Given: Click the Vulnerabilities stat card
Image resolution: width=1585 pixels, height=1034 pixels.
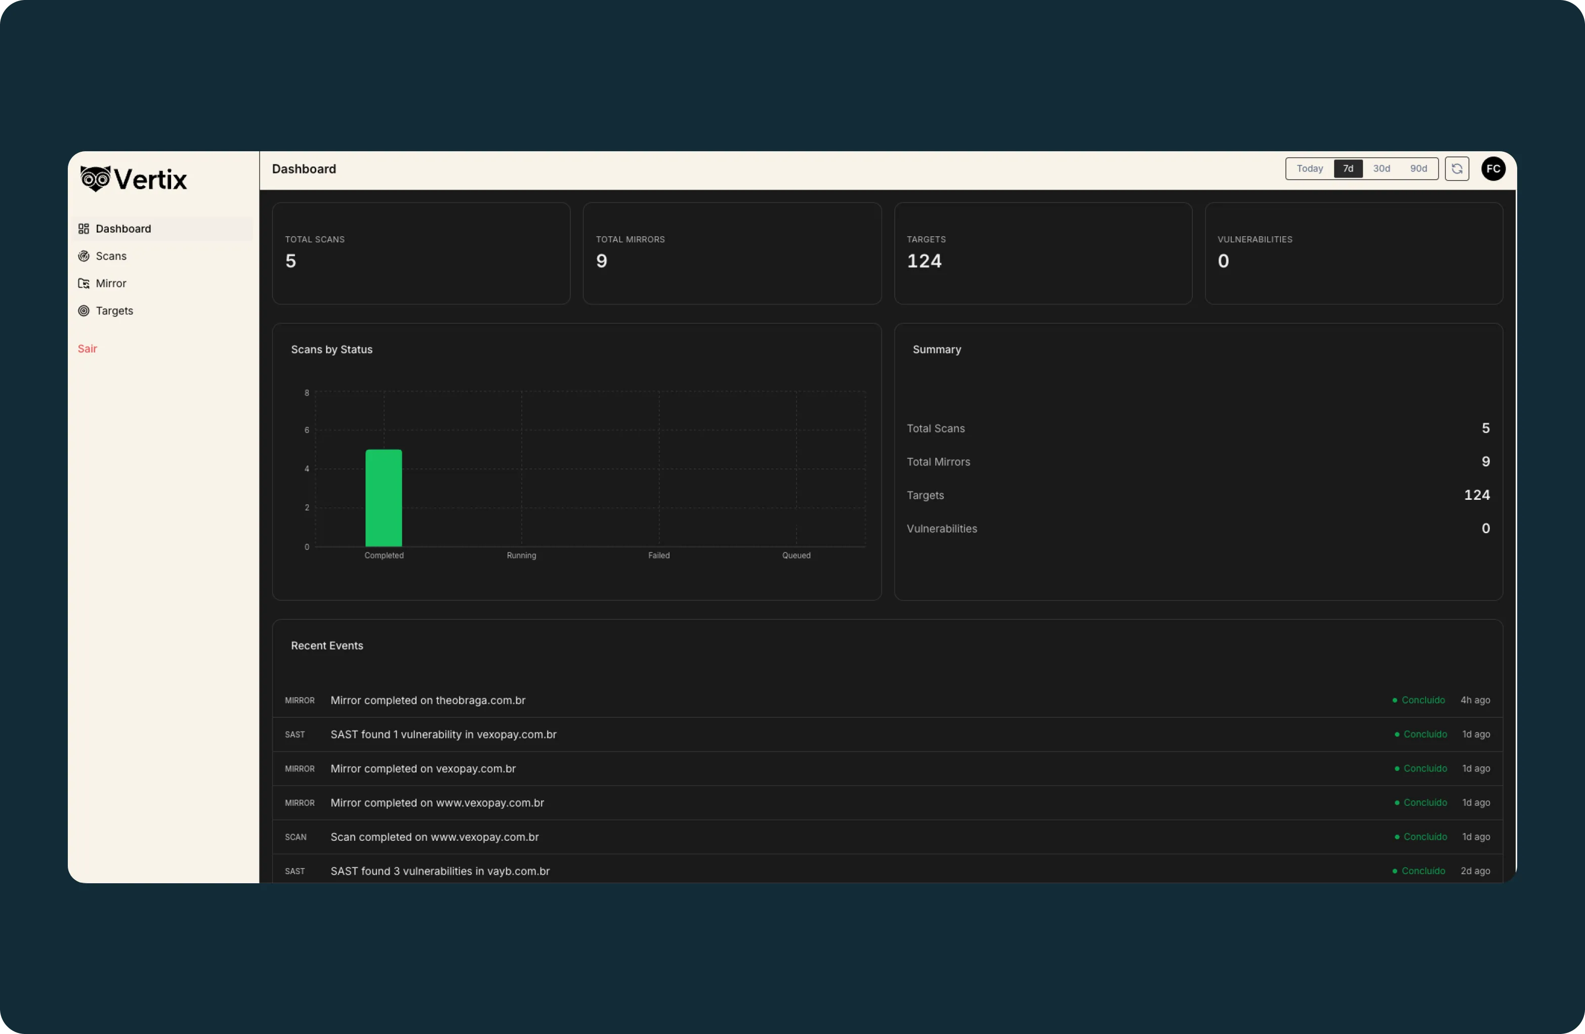Looking at the screenshot, I should coord(1353,253).
